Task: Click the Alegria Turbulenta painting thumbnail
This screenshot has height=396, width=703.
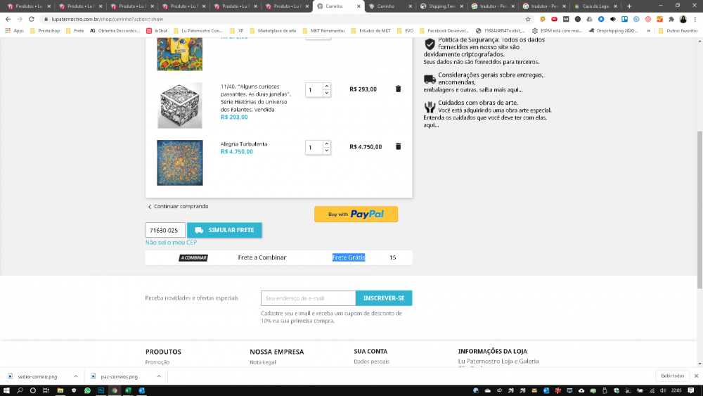Action: tap(180, 162)
